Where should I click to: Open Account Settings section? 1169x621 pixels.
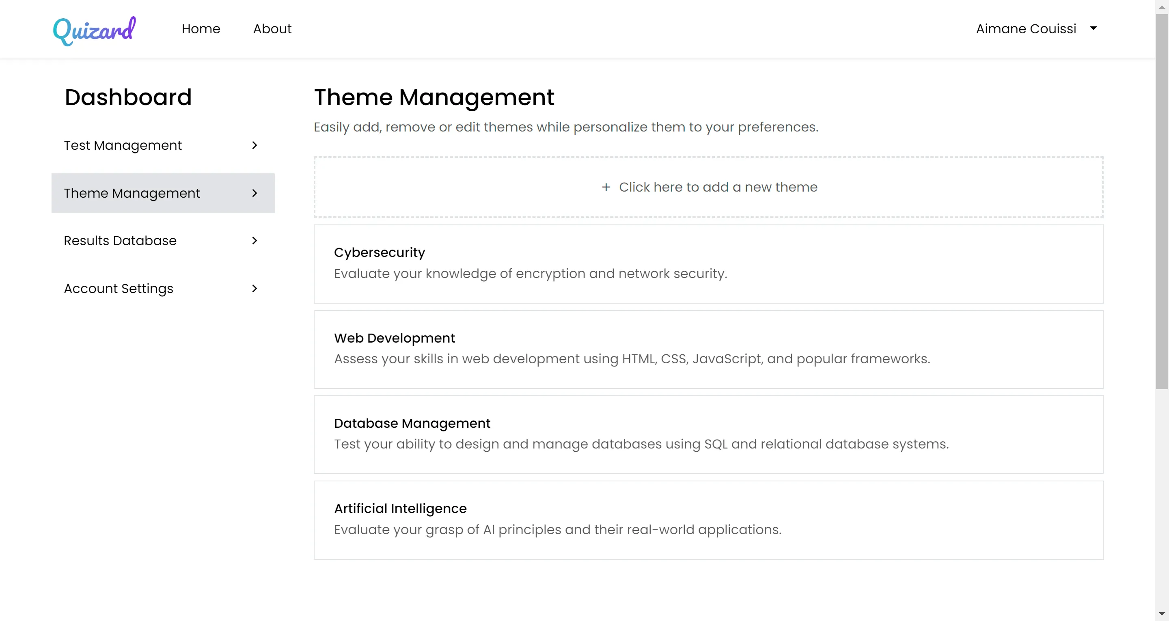pyautogui.click(x=163, y=288)
